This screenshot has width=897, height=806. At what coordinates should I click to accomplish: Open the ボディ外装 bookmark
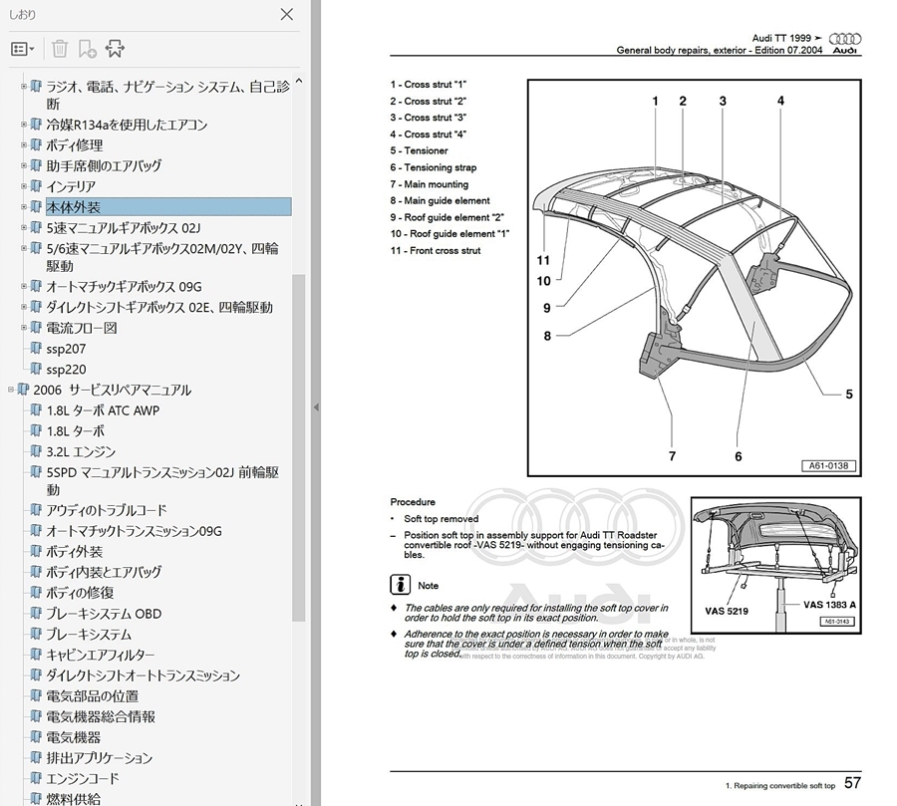click(75, 551)
